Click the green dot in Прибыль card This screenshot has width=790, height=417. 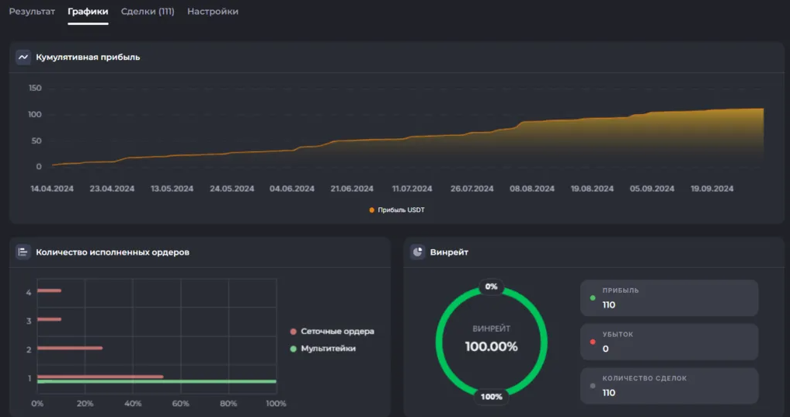coord(593,298)
